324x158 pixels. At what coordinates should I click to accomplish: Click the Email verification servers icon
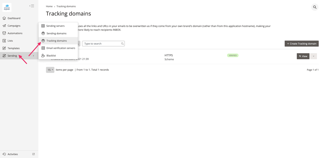[43, 48]
